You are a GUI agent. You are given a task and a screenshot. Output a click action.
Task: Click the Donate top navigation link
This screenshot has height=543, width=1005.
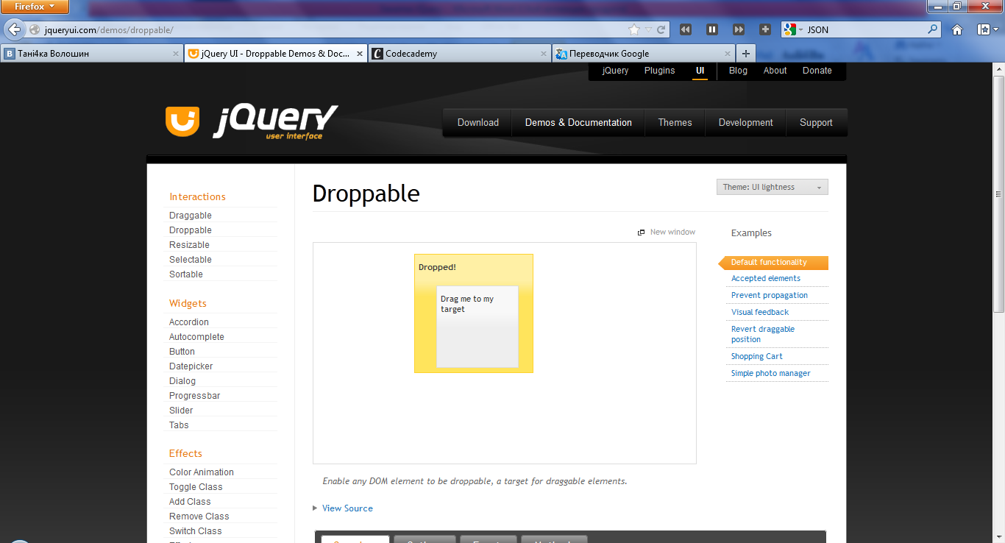pos(817,71)
